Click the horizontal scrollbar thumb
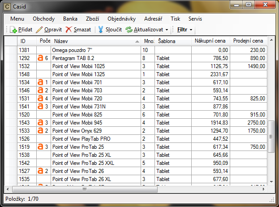279x207 pixels. [85, 189]
